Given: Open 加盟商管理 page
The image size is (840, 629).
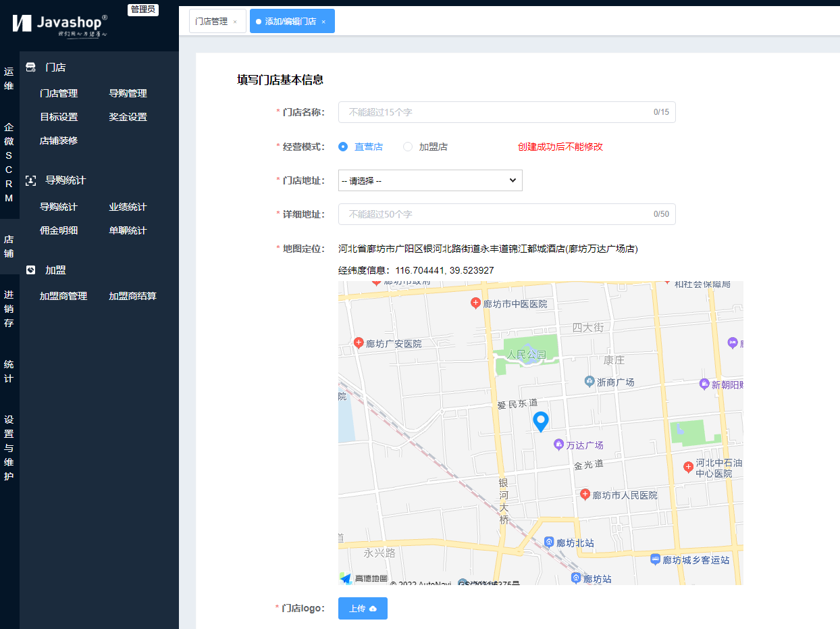Looking at the screenshot, I should click(x=63, y=296).
